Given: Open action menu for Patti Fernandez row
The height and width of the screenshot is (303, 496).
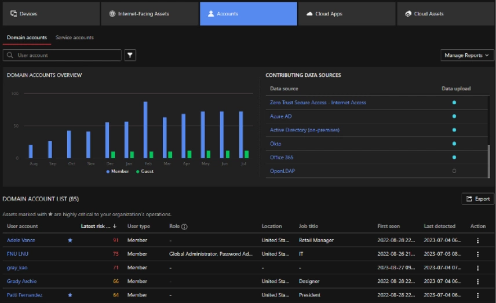Looking at the screenshot, I should (477, 295).
